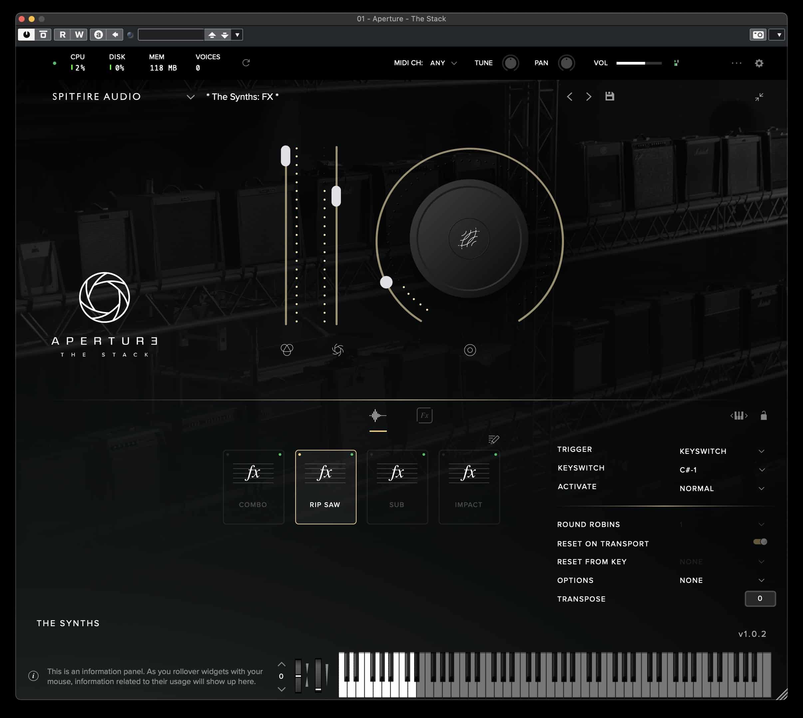
Task: Click the Write automation W button
Action: (x=79, y=35)
